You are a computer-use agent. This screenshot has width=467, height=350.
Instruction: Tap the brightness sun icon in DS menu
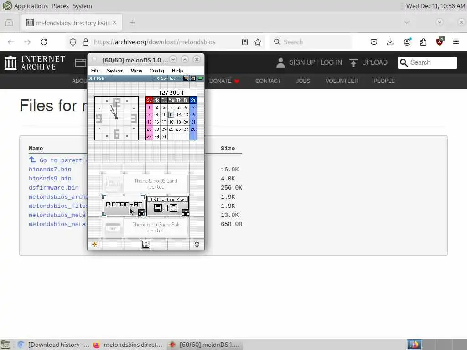click(95, 244)
